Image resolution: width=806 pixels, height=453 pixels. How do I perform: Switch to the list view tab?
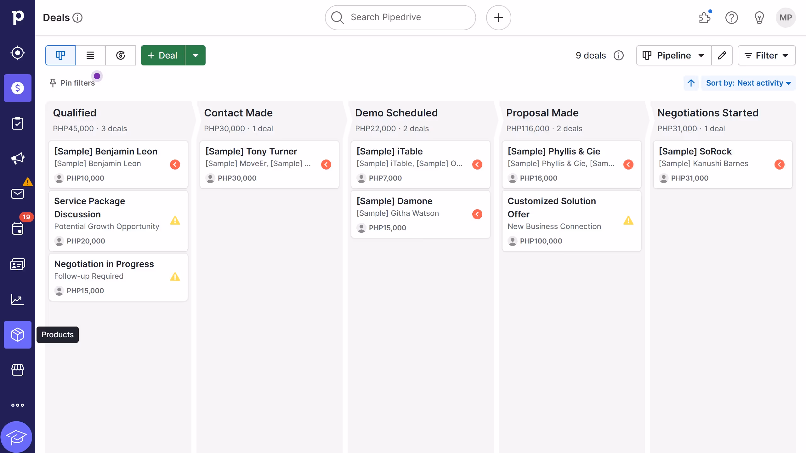click(90, 55)
